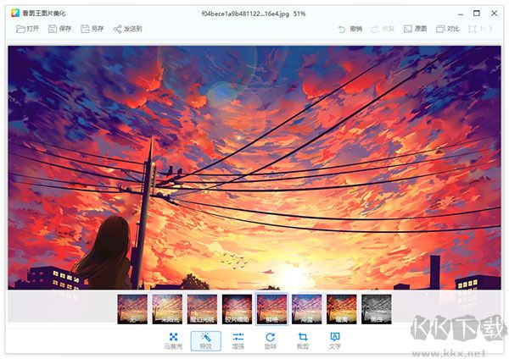Image resolution: width=509 pixels, height=359 pixels.
Task: Select the 裁剪 crop tool
Action: [x=303, y=341]
